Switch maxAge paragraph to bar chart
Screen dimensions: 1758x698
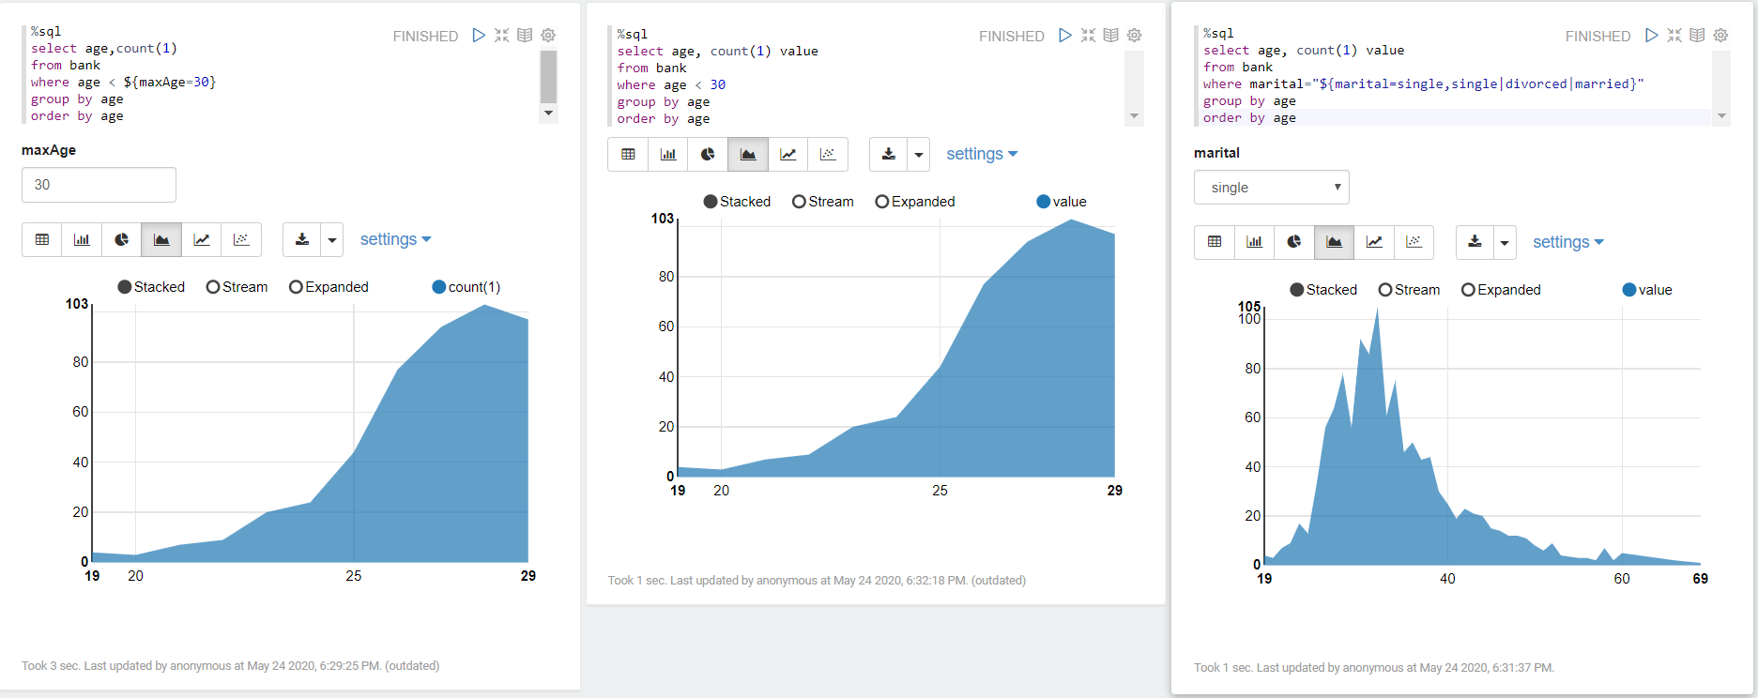82,240
